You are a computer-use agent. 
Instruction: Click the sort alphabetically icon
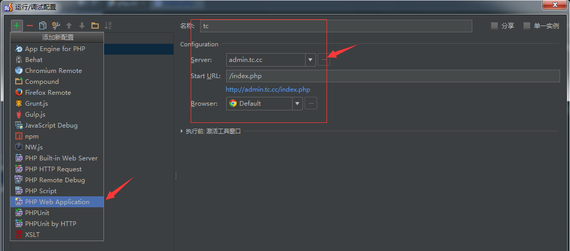click(108, 26)
